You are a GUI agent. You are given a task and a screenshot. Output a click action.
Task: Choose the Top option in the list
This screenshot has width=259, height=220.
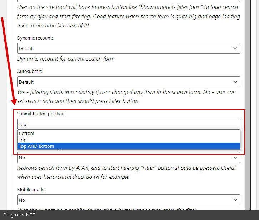pos(23,140)
